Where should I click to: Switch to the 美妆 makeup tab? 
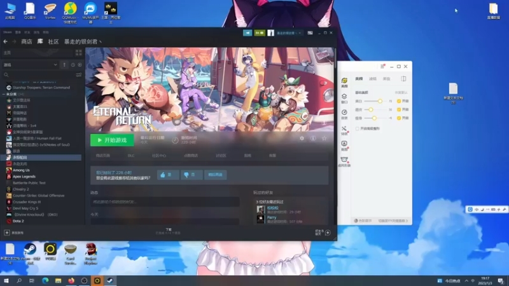pos(386,79)
